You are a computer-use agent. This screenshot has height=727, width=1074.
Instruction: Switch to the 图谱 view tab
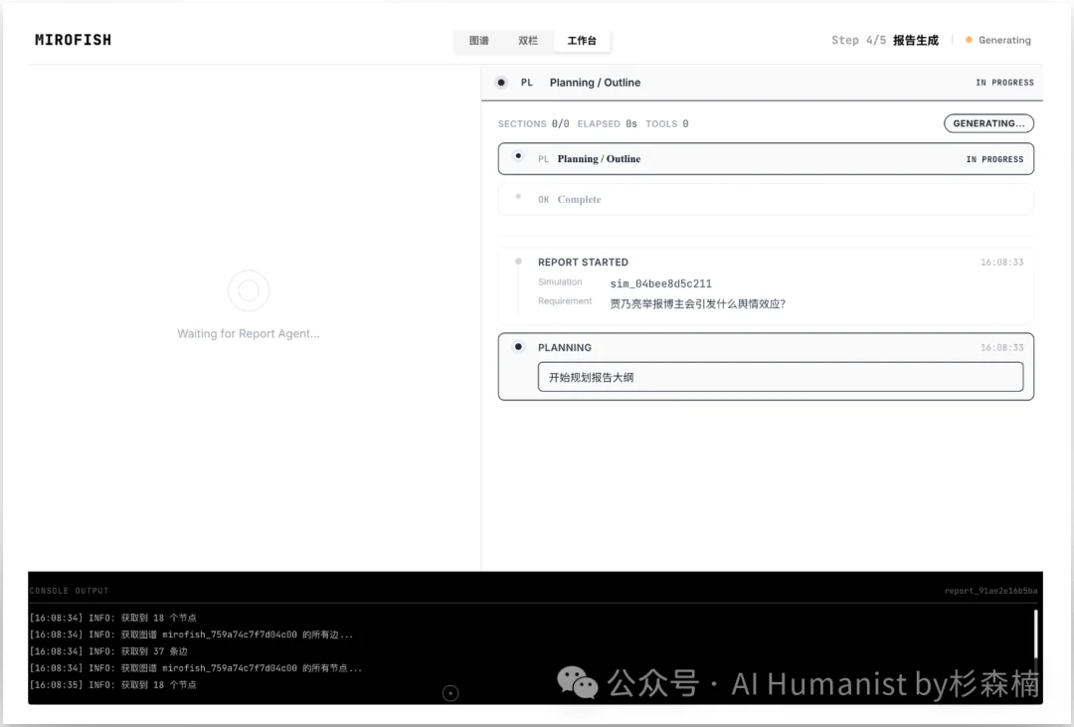(479, 41)
